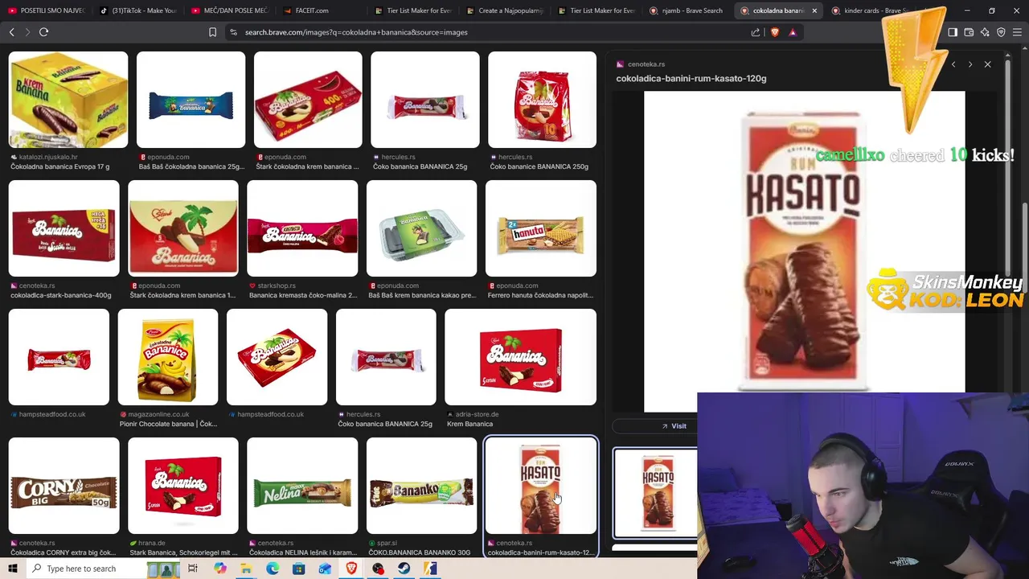
Task: Open the Windows Start menu
Action: 13,569
